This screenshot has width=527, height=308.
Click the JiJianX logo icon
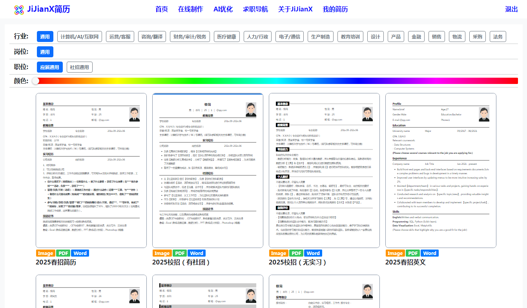pyautogui.click(x=19, y=9)
